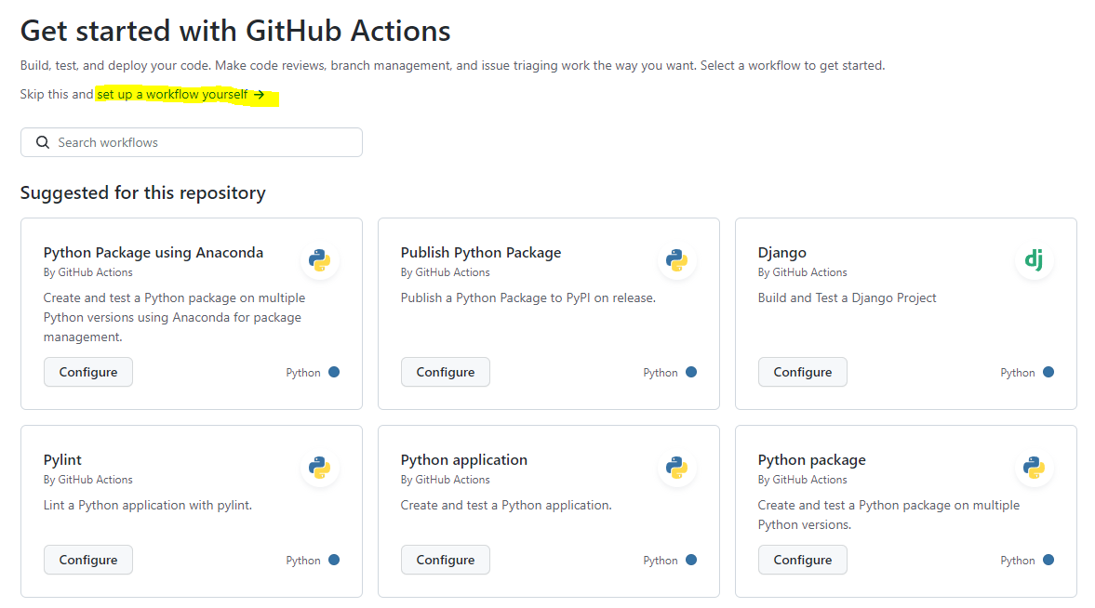Click By GitHub Actions under Python application

(446, 480)
